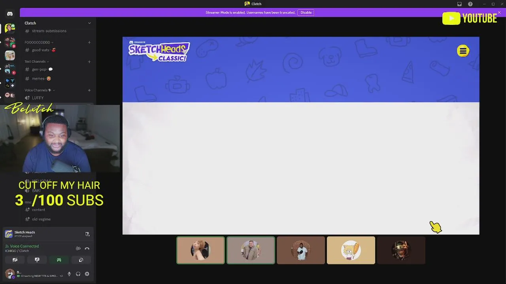Open the soundboard button
The image size is (506, 284).
point(81,260)
